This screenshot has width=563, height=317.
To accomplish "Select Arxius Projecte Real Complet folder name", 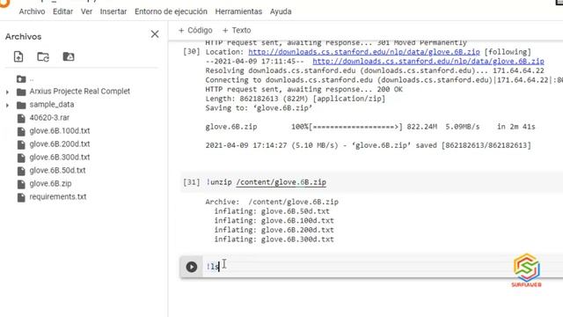I will tap(80, 92).
